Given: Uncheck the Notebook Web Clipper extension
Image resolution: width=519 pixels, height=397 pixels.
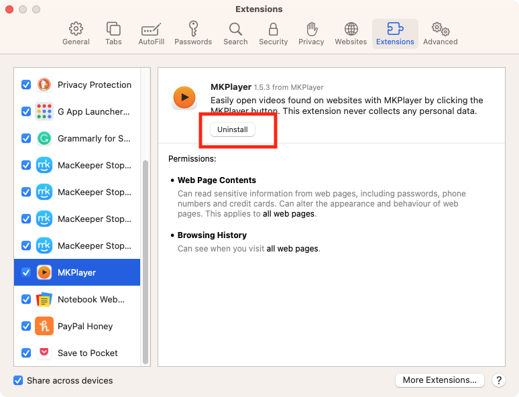Looking at the screenshot, I should pyautogui.click(x=26, y=299).
